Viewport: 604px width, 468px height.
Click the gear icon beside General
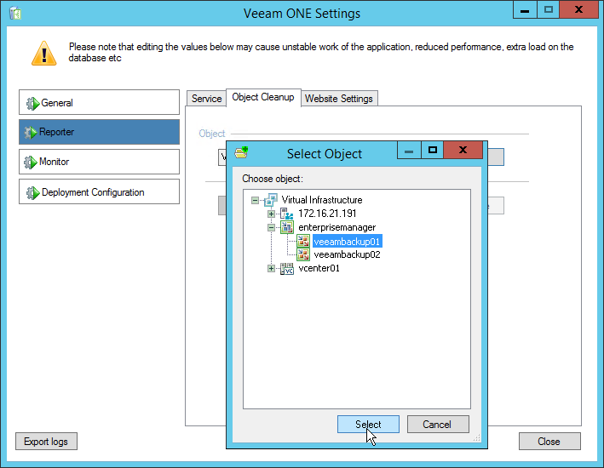[32, 103]
